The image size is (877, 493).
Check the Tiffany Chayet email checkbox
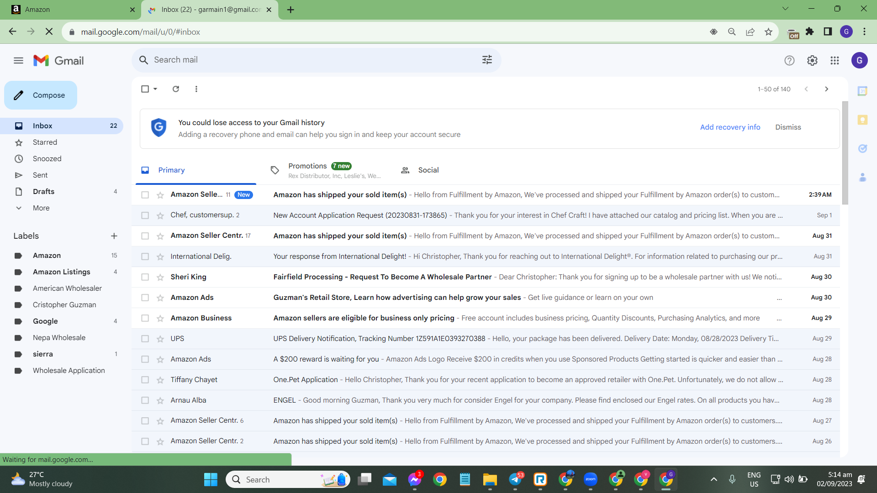145,380
